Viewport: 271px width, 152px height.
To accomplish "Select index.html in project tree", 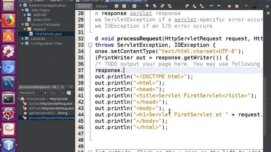I will click(x=41, y=20).
